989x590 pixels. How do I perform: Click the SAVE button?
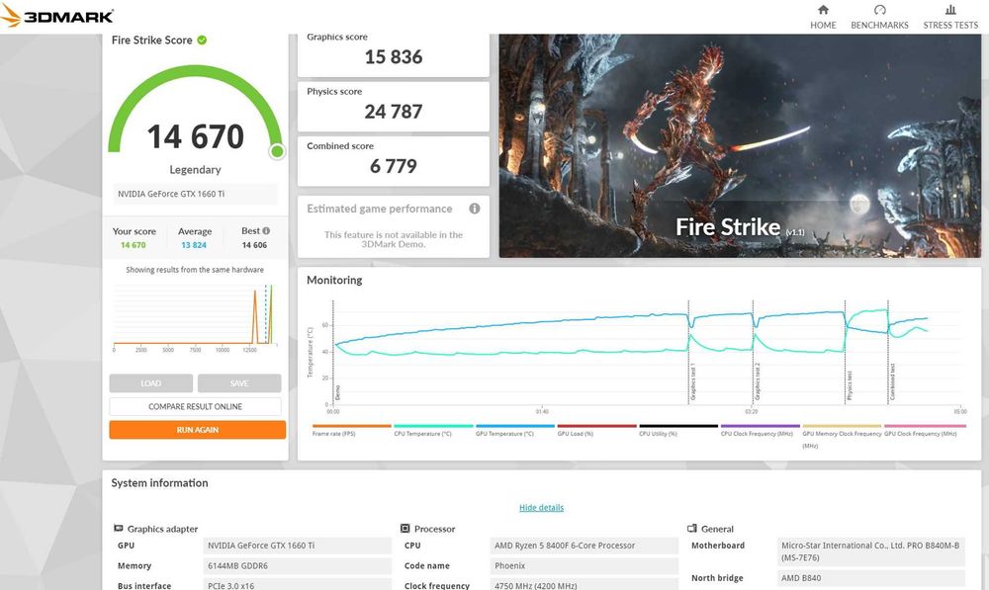click(239, 383)
